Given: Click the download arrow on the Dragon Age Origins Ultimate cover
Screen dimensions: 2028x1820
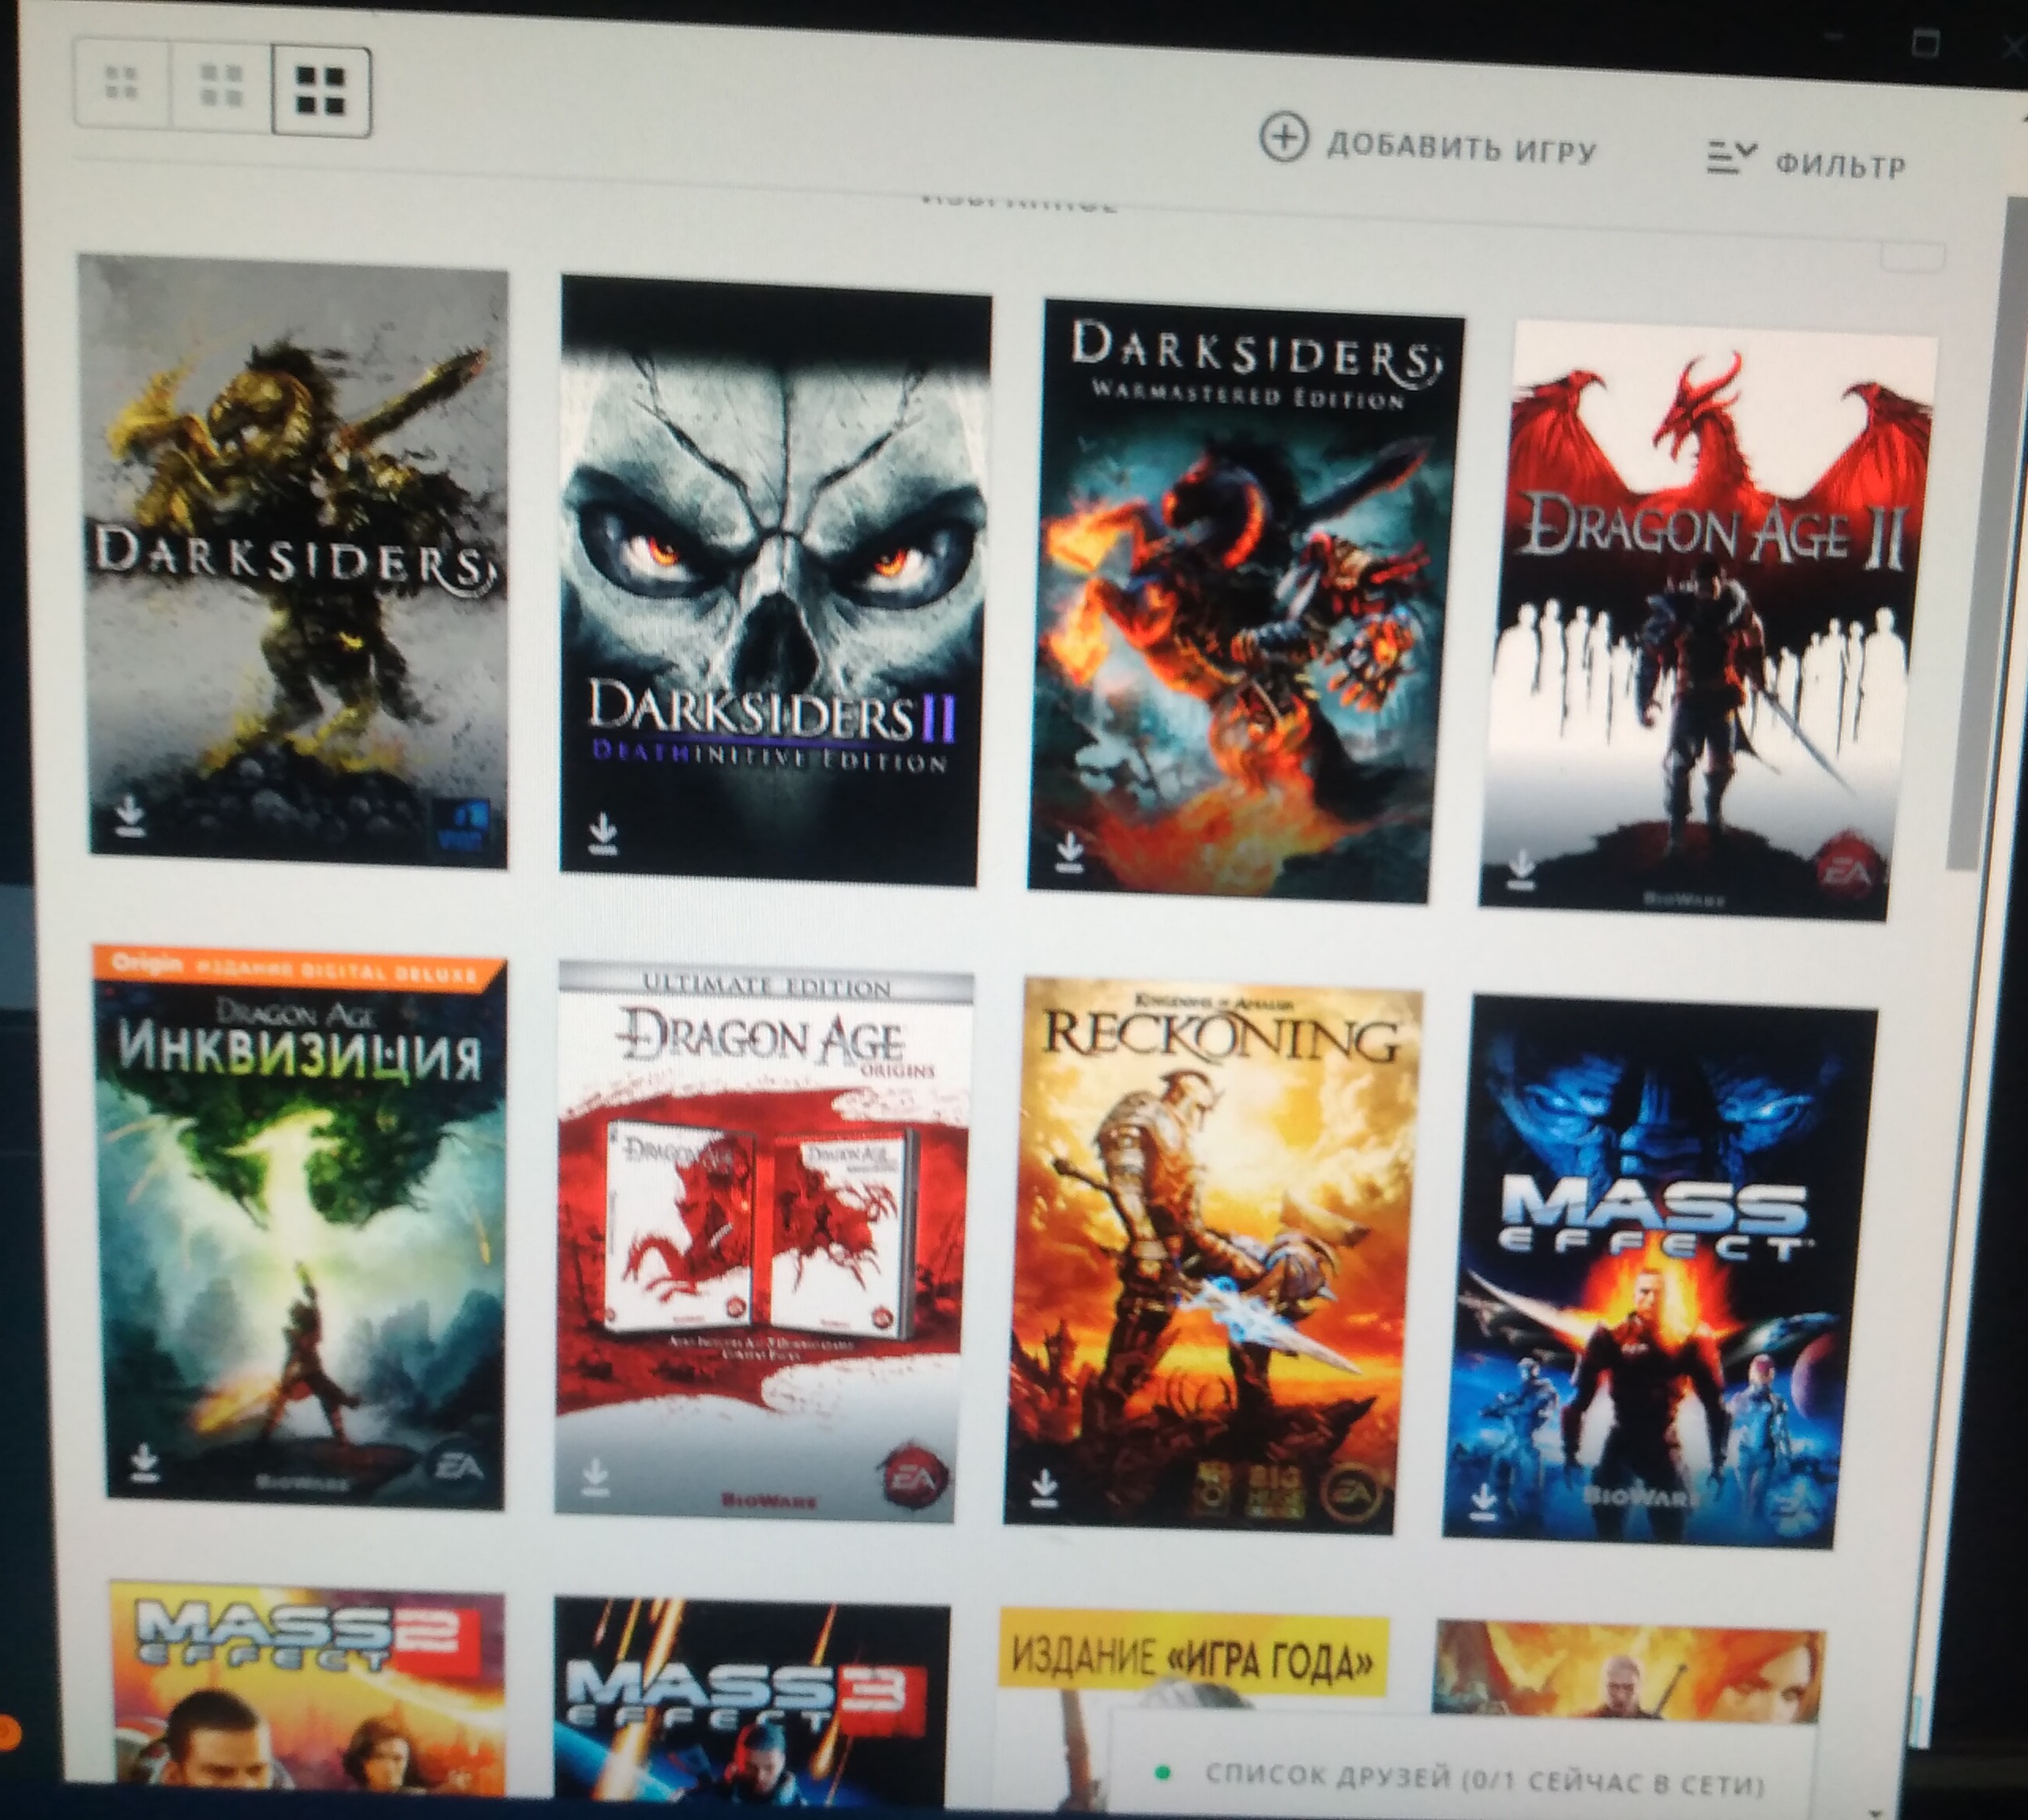Looking at the screenshot, I should (595, 1476).
